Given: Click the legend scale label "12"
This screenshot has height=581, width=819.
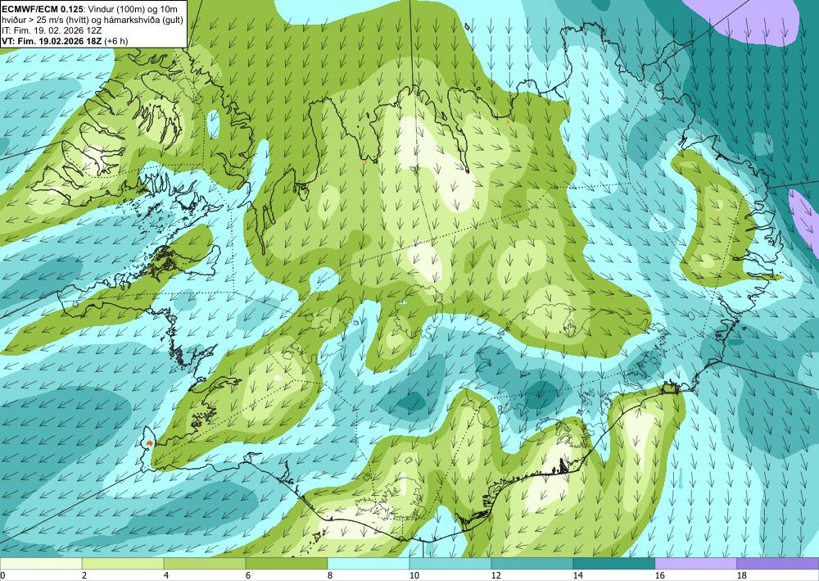Looking at the screenshot, I should (495, 575).
